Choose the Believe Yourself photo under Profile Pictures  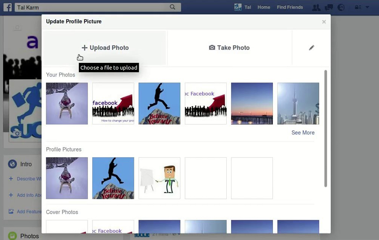(x=113, y=178)
